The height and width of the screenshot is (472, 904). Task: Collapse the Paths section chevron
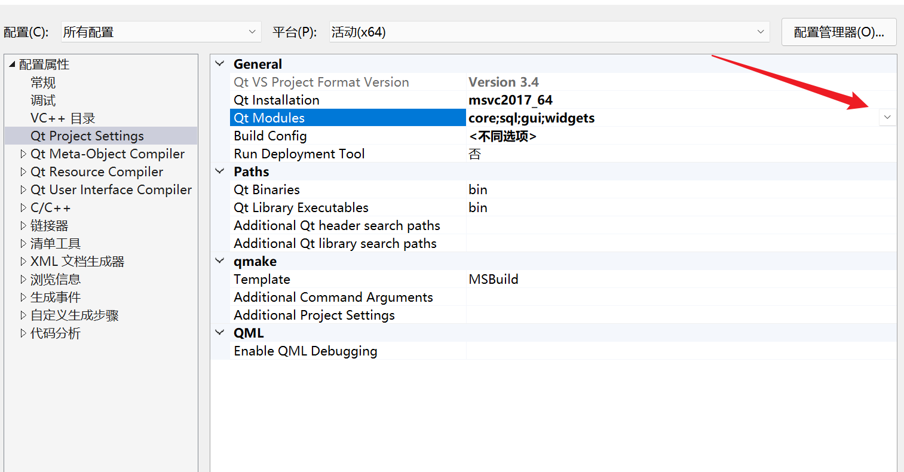coord(219,171)
